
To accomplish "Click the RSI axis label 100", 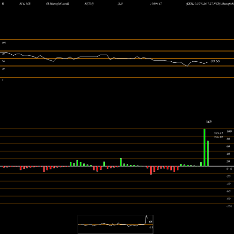I will [4, 43].
